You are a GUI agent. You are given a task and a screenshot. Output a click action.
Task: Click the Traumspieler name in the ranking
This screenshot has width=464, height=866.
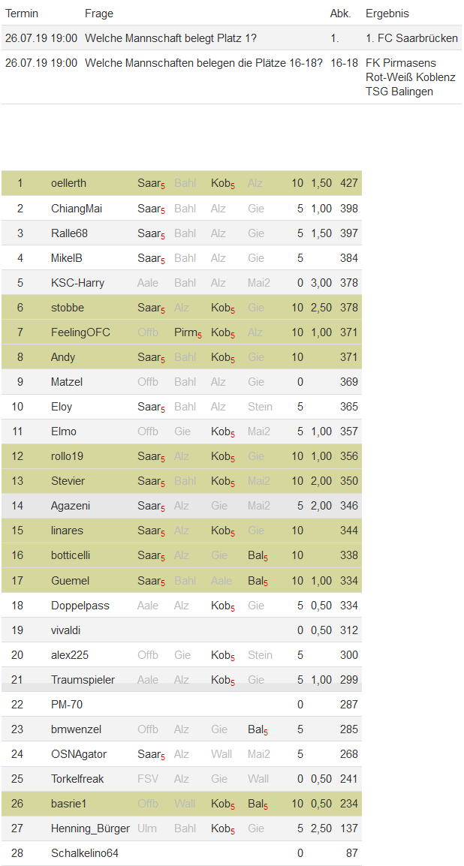(83, 679)
